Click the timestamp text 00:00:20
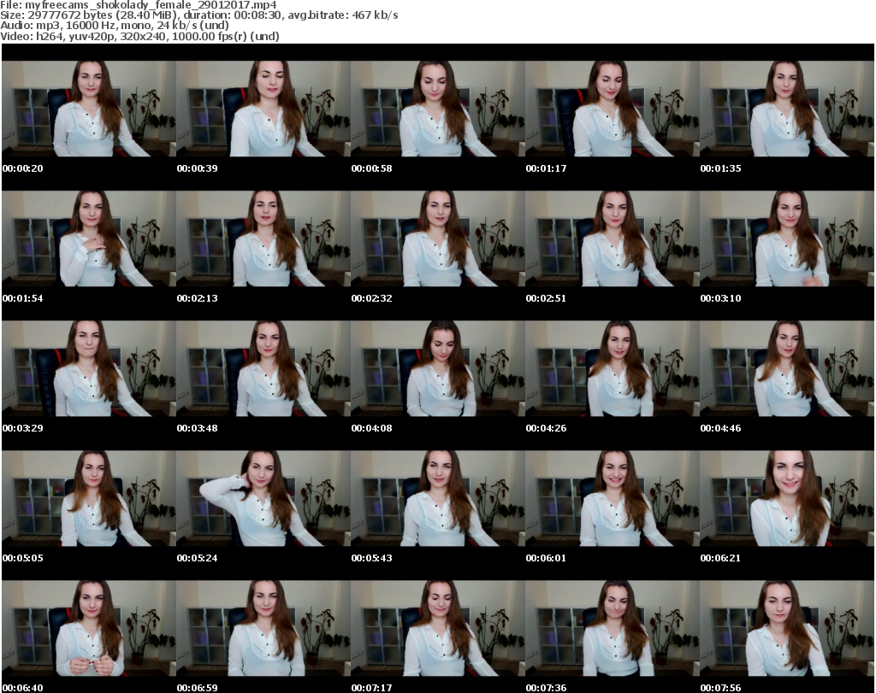This screenshot has height=693, width=876. click(23, 168)
